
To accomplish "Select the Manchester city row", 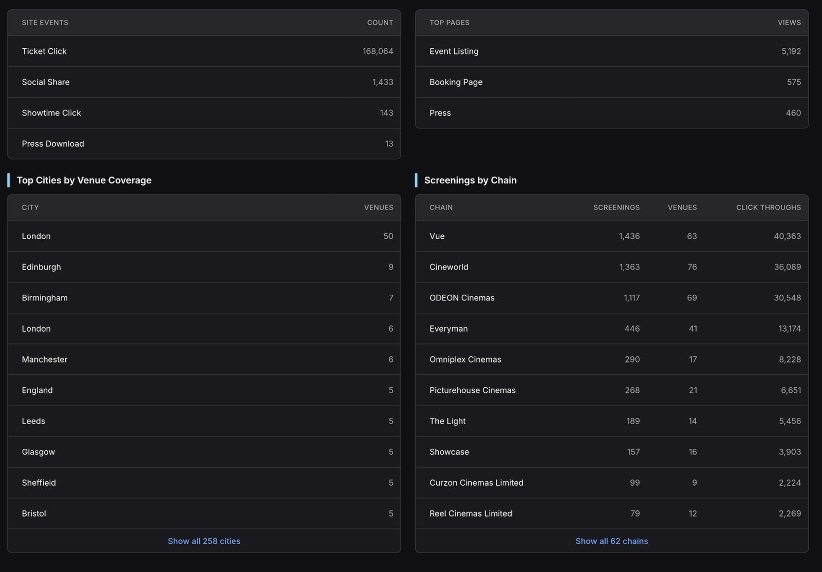I will 204,359.
